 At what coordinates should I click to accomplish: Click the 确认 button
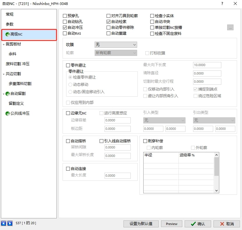(198, 224)
